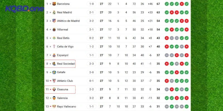The height and width of the screenshot is (111, 223).
Task: Click the Valencia club crest icon
Action: point(54,98)
